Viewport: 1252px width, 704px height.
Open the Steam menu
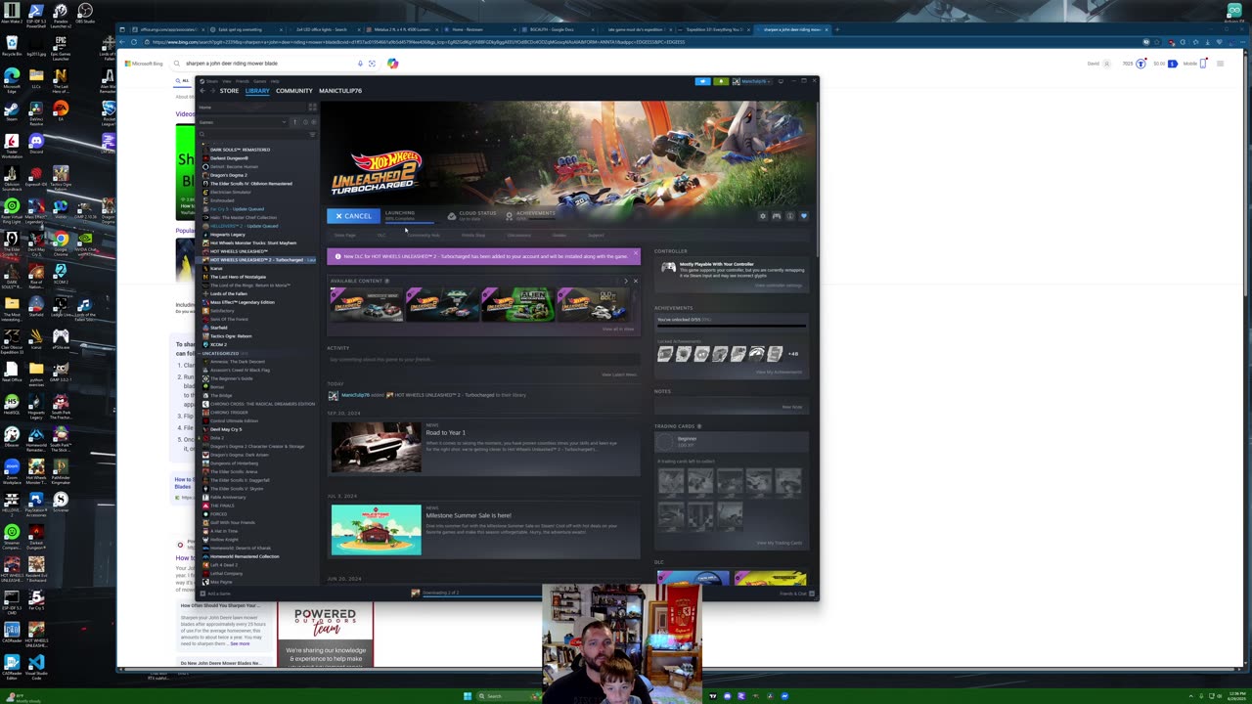pyautogui.click(x=212, y=81)
